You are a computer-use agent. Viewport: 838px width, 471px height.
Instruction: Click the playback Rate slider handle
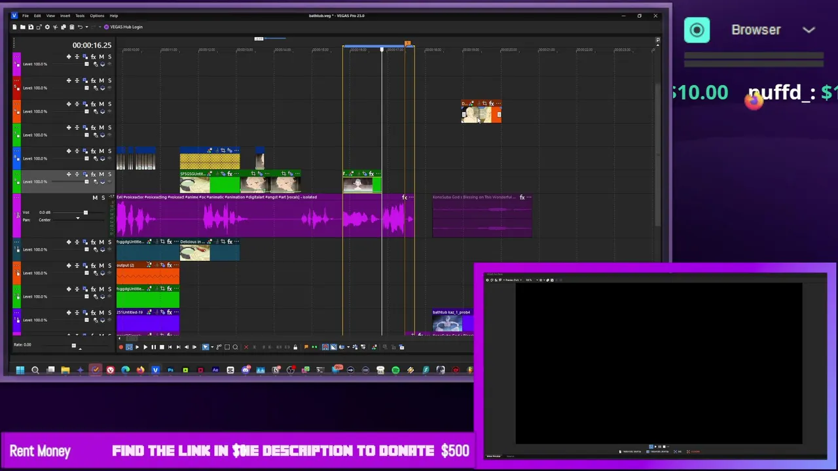point(73,345)
